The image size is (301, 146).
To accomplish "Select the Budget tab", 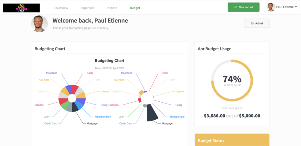I will (135, 8).
